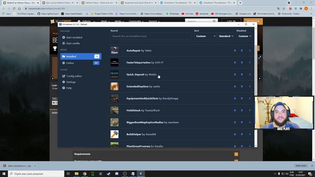315x177 pixels.
Task: Open Chrome from the Windows taskbar
Action: [85, 174]
